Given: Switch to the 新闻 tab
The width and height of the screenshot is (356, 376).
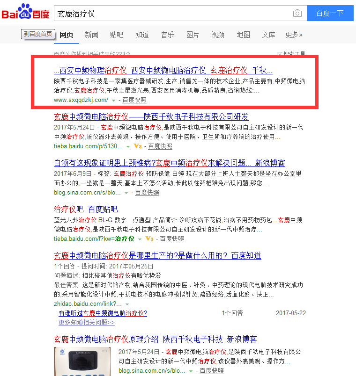Looking at the screenshot, I should 91,35.
